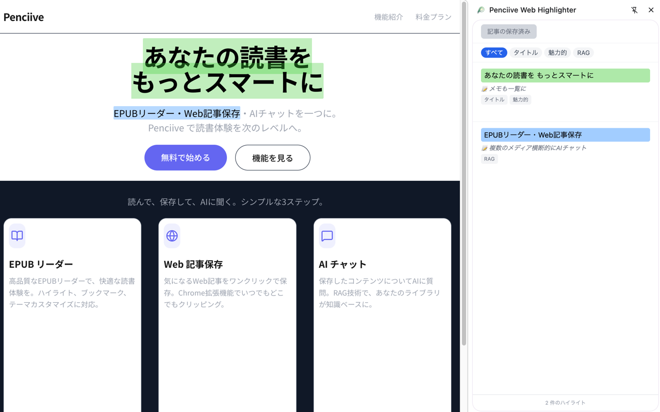660x412 pixels.
Task: Click the AI チャット card heading
Action: click(342, 264)
